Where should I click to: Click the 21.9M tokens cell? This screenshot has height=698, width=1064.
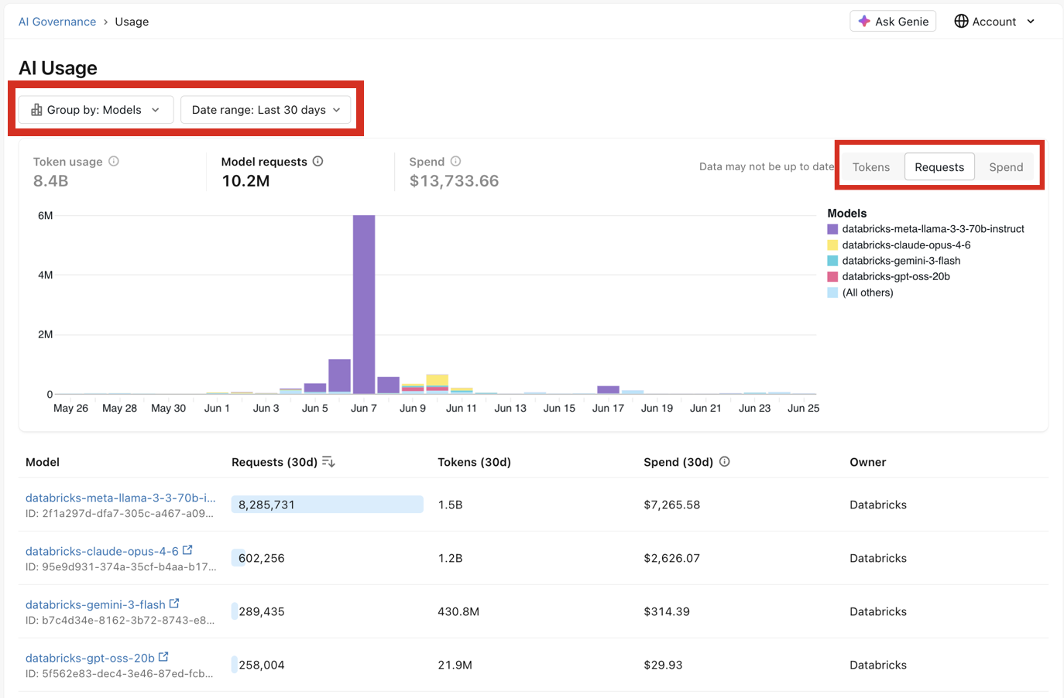click(x=455, y=665)
